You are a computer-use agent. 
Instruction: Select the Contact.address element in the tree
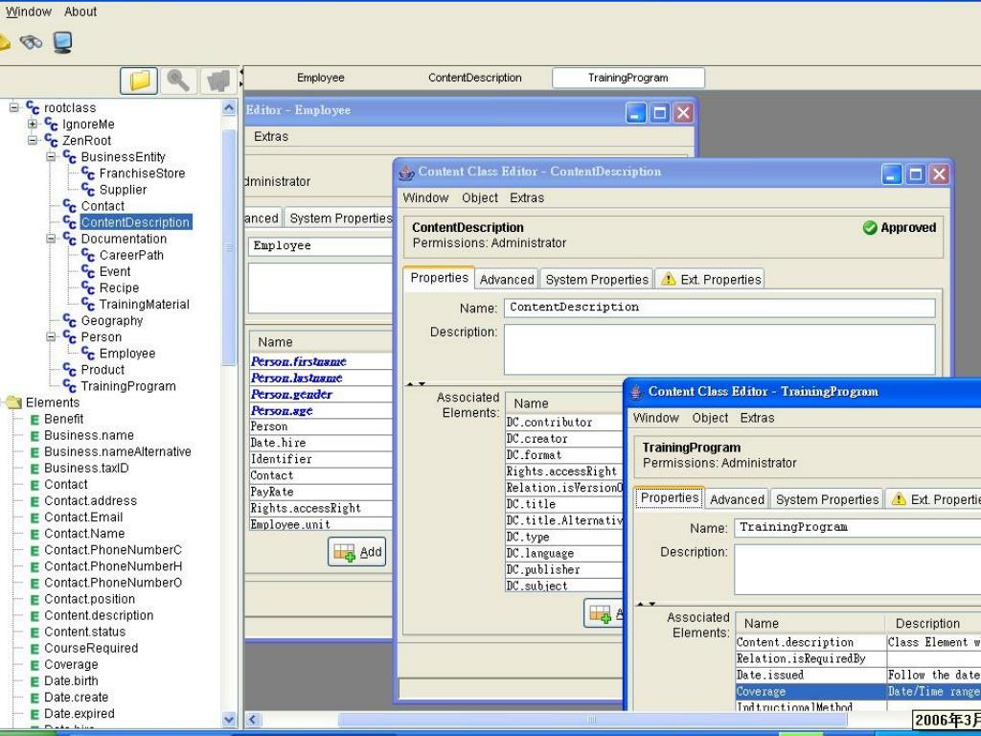tap(90, 500)
